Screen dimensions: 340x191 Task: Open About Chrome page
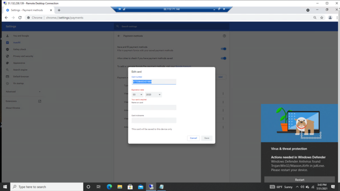13,108
